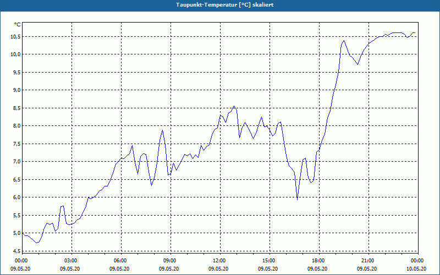The image size is (440, 275).
Task: Click the 8,0 y-axis label
Action: pyautogui.click(x=17, y=126)
